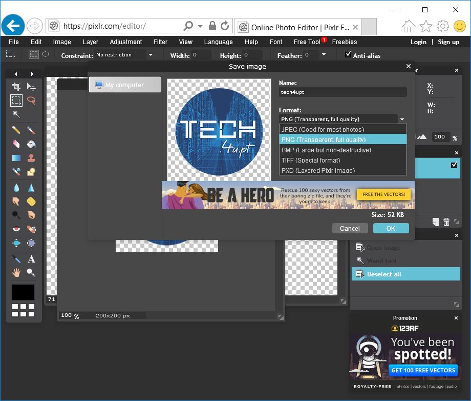
Task: Select the Zoom magnifier tool
Action: pos(31,273)
